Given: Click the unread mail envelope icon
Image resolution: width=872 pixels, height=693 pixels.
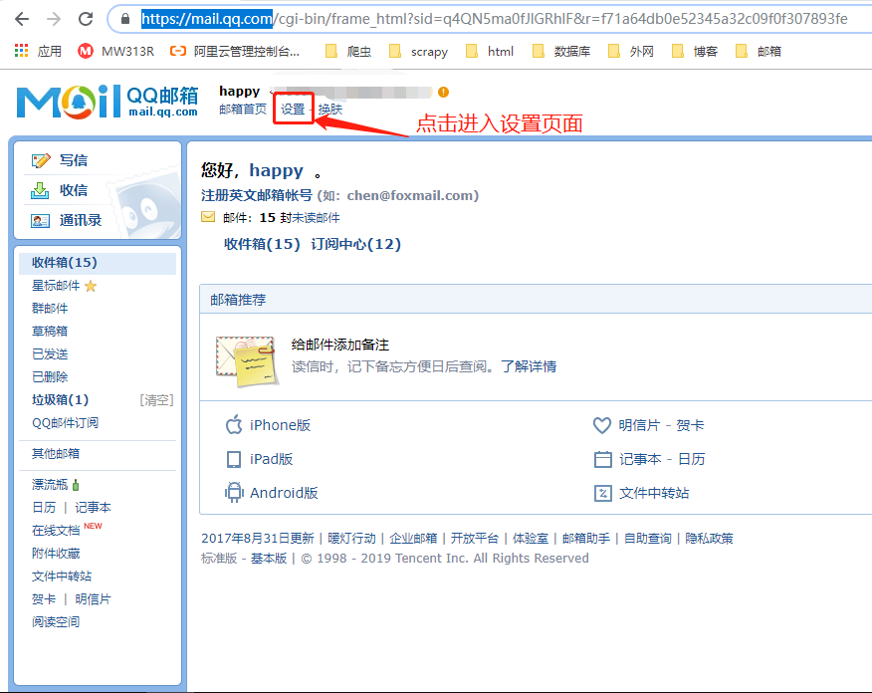Looking at the screenshot, I should click(208, 217).
